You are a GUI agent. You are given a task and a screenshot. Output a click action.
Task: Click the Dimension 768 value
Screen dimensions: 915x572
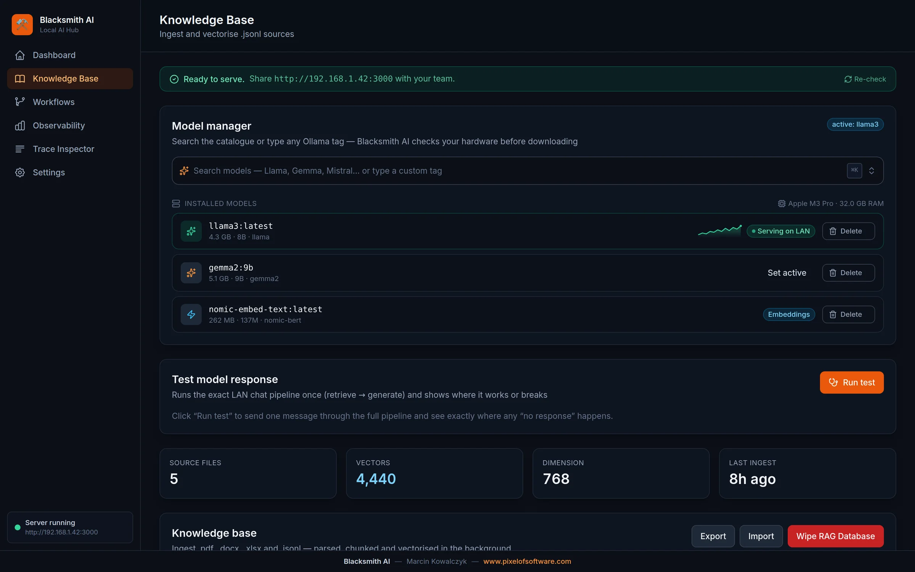[556, 479]
